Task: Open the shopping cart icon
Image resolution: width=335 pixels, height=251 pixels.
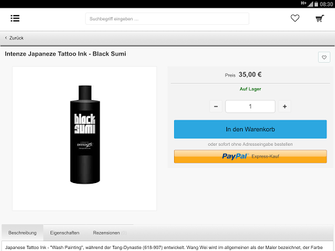Action: [x=320, y=18]
